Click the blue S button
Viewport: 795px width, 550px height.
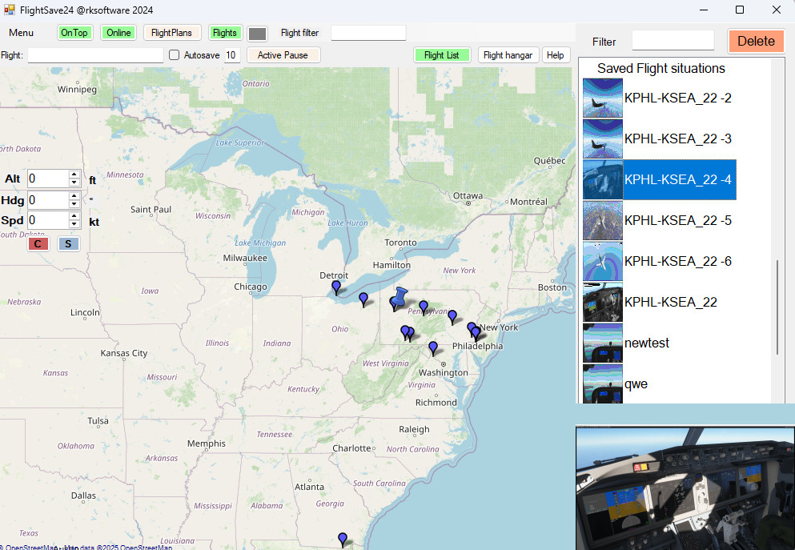tap(68, 243)
